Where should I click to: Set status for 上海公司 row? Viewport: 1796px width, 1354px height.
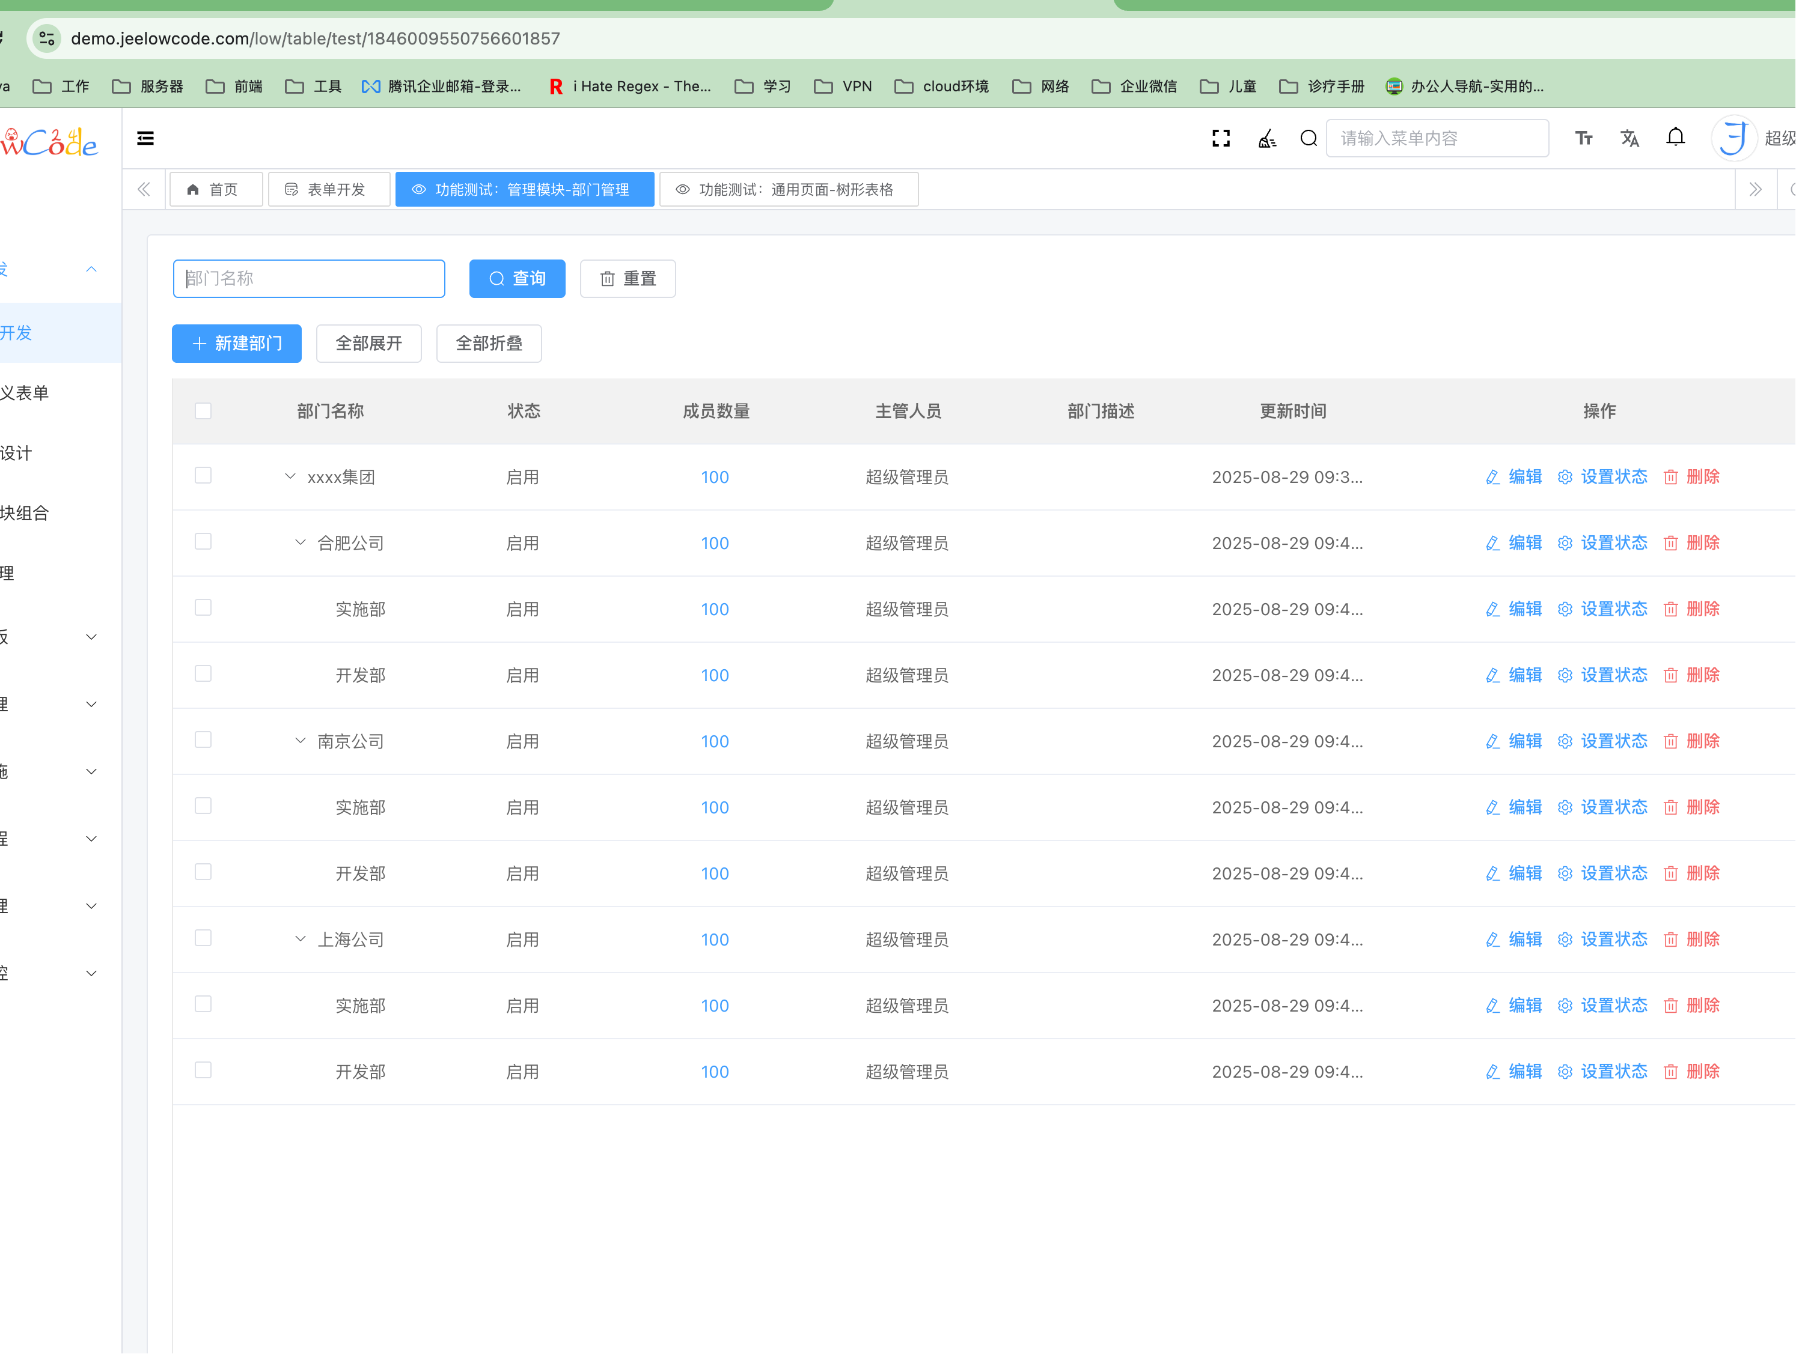tap(1602, 940)
